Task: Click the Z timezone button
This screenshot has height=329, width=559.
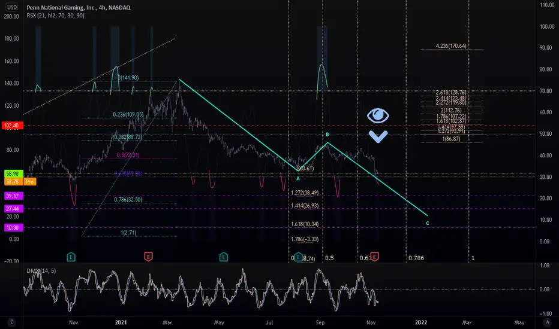Action: (x=12, y=322)
